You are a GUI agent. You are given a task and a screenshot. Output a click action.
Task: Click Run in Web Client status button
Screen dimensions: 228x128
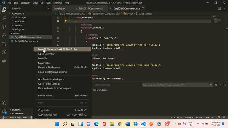19,118
